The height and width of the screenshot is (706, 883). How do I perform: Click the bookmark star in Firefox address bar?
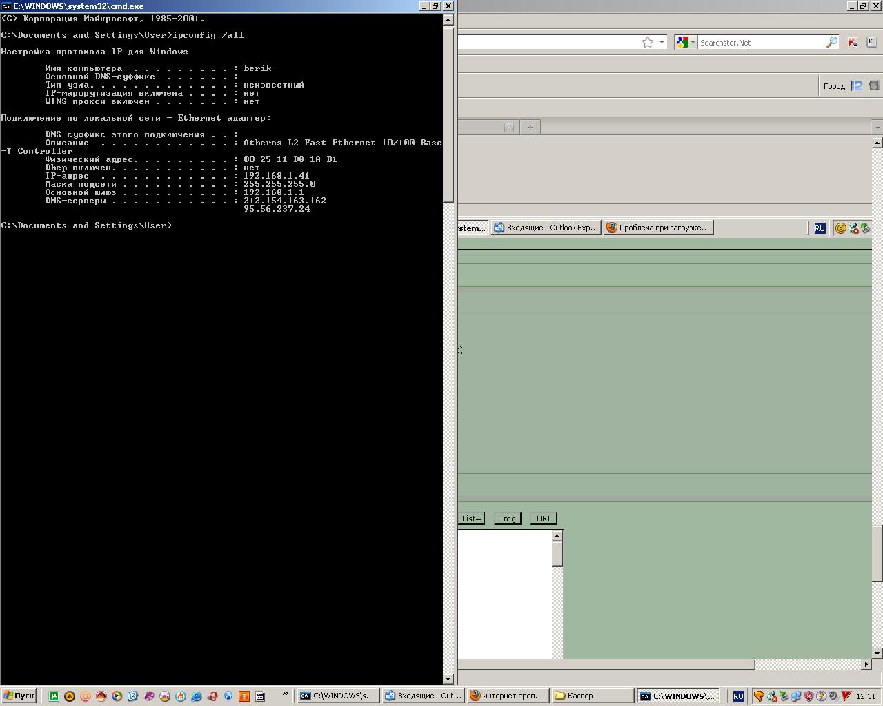[648, 42]
